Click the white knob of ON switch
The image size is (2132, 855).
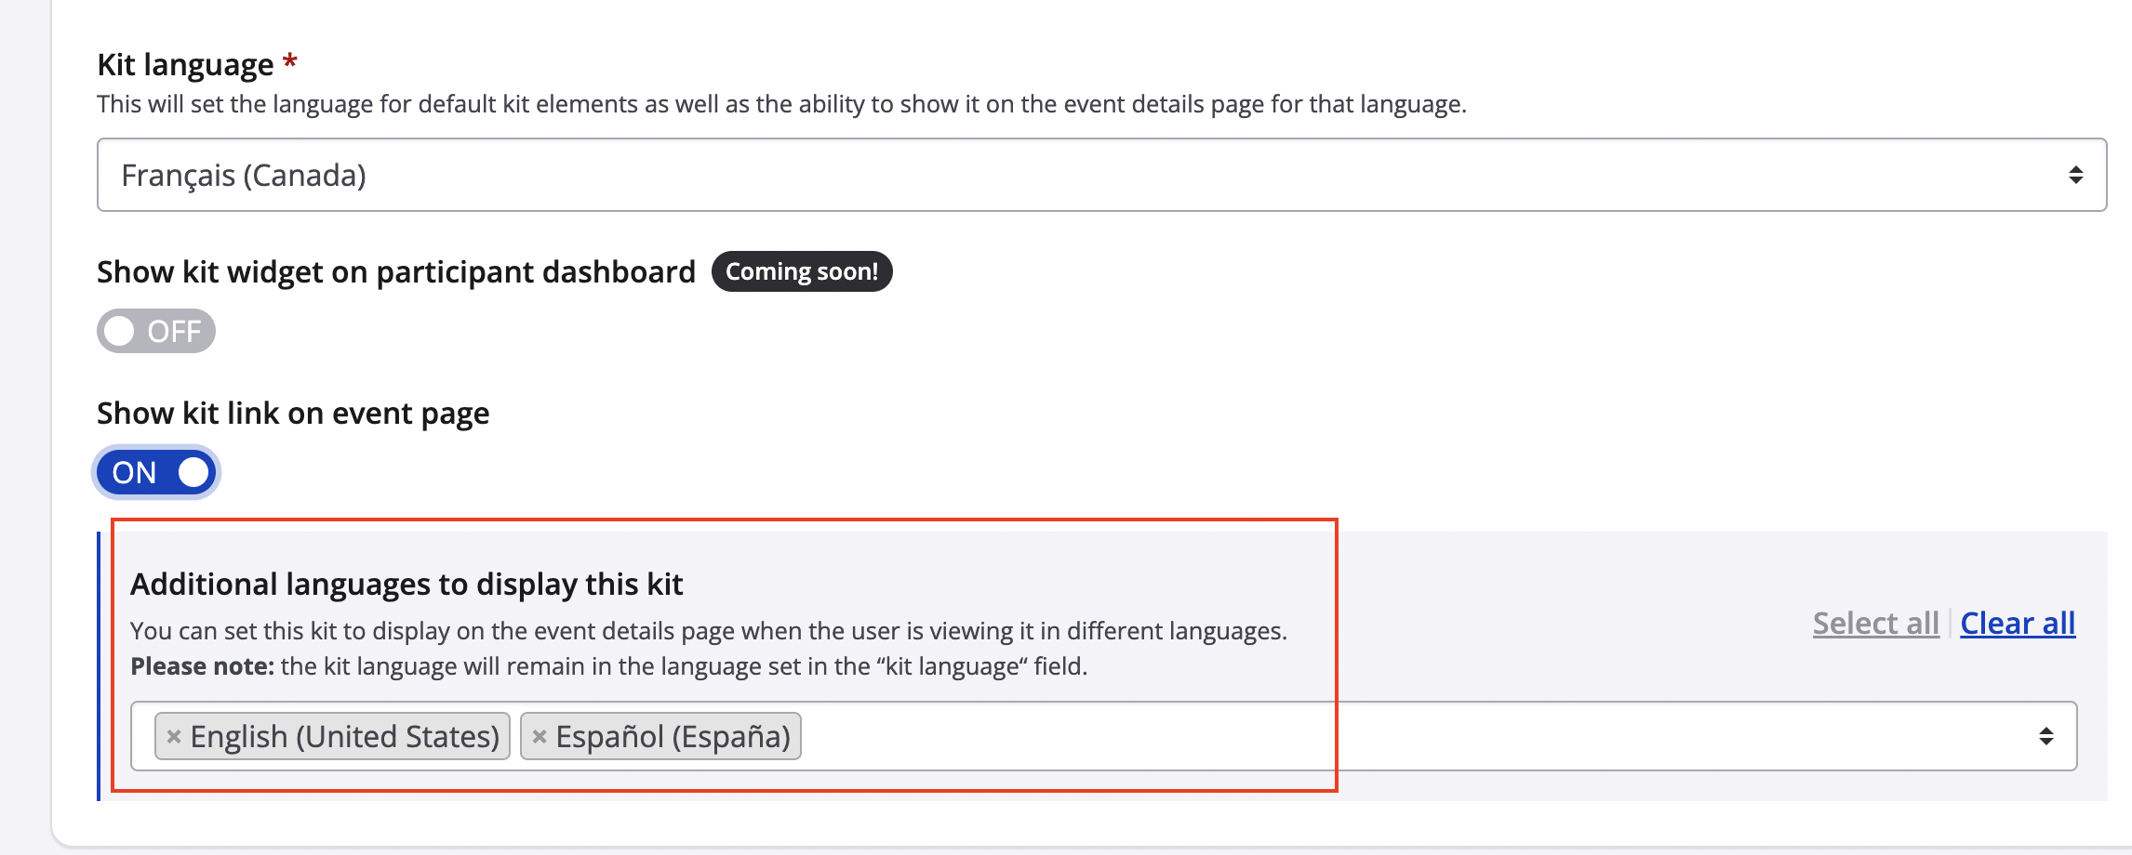[x=193, y=473]
